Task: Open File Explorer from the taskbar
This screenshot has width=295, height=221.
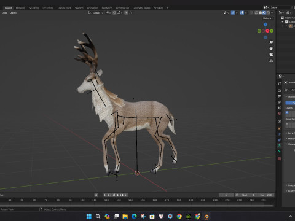Action: [x=125, y=216]
